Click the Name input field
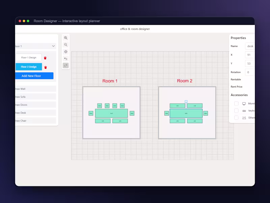The width and height of the screenshot is (270, 203). 250,46
